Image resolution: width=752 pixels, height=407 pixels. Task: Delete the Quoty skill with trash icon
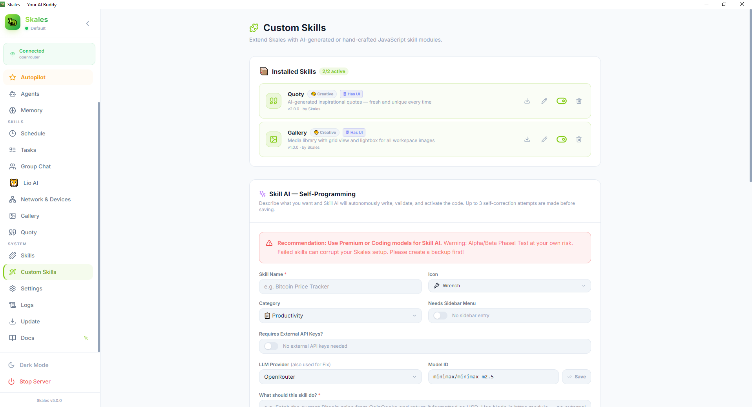click(579, 101)
